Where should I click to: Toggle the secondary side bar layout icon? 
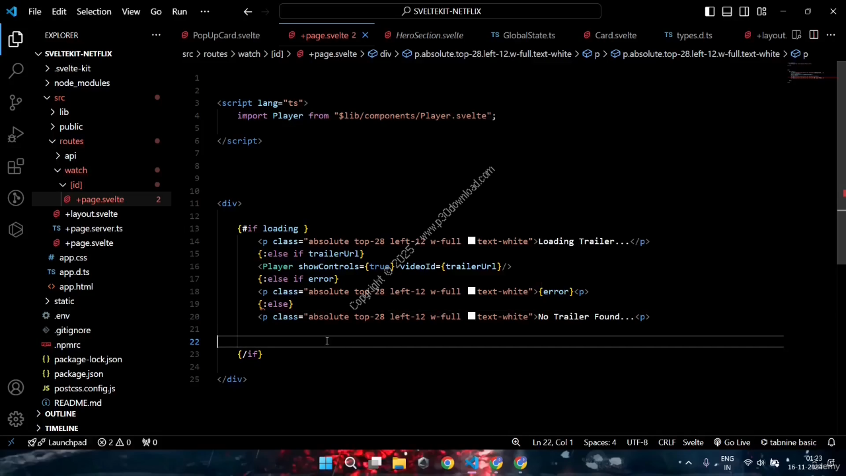pos(744,11)
